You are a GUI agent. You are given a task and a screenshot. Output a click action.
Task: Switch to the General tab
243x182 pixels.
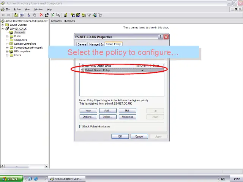coord(82,44)
